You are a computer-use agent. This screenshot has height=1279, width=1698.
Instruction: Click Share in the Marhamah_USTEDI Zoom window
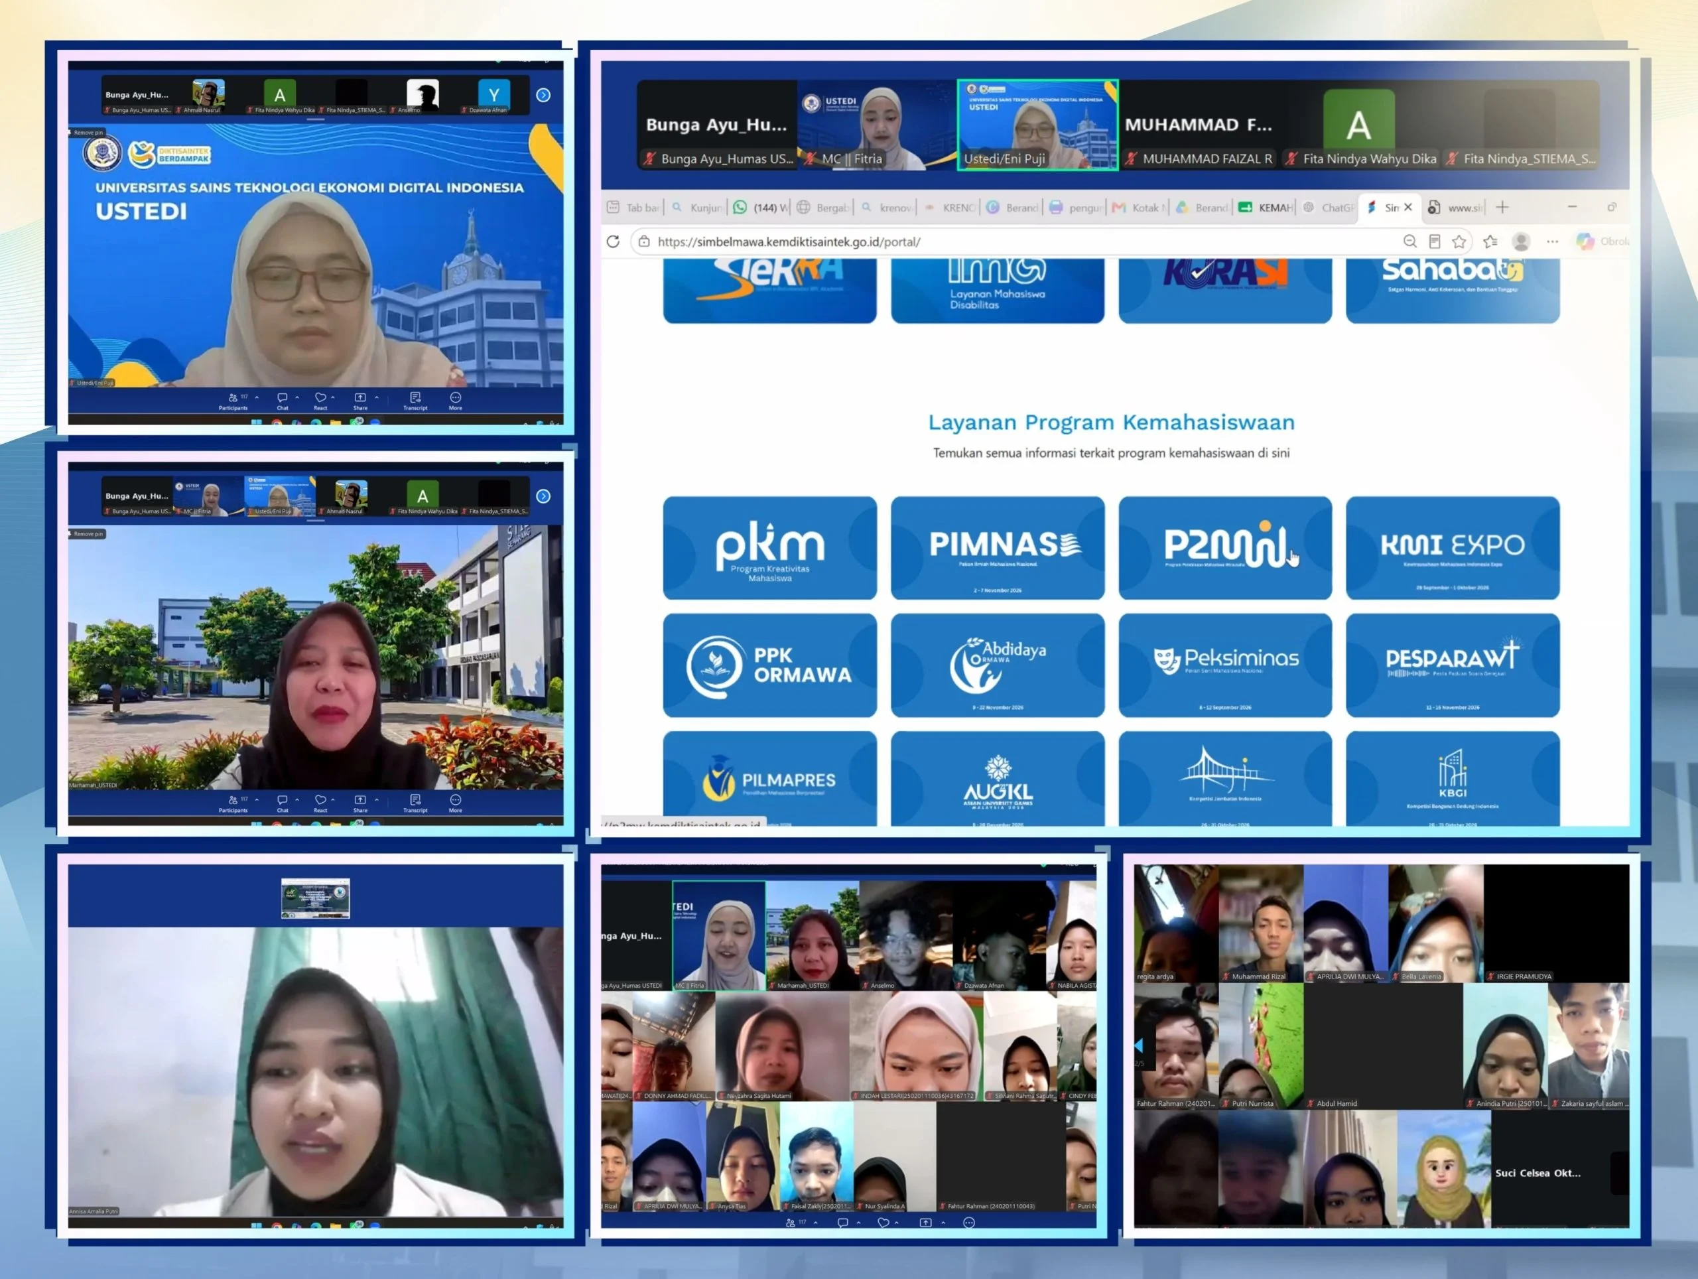tap(360, 803)
